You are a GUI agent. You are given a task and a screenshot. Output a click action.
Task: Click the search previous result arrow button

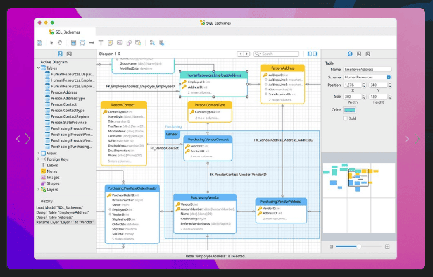[241, 54]
